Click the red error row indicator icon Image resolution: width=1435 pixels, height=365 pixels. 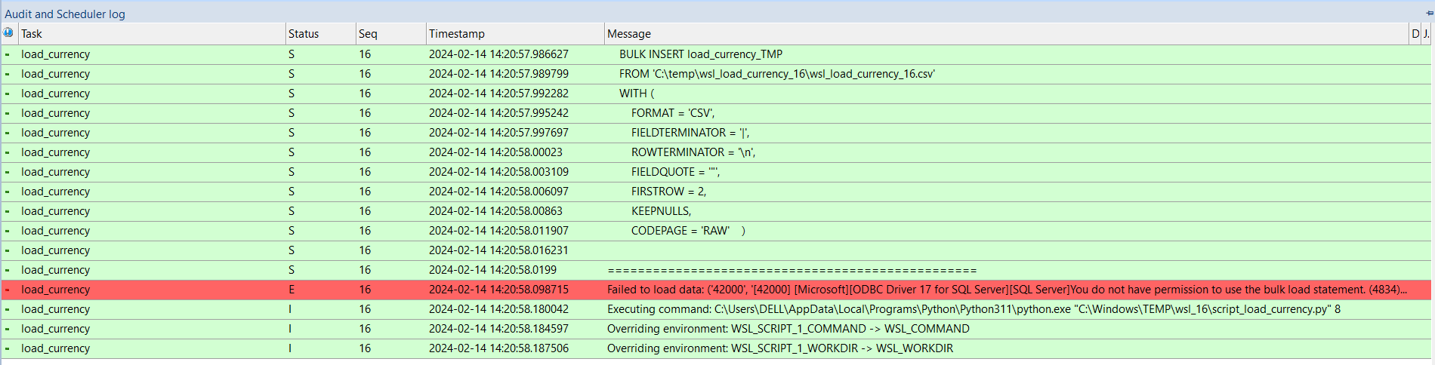pyautogui.click(x=8, y=290)
